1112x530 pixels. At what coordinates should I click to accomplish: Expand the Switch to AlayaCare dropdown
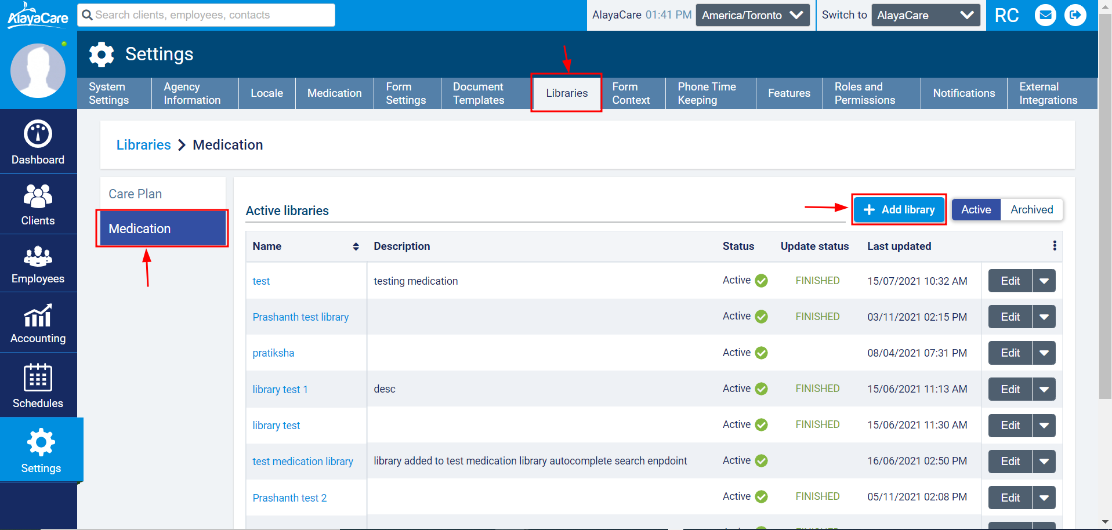pyautogui.click(x=925, y=15)
